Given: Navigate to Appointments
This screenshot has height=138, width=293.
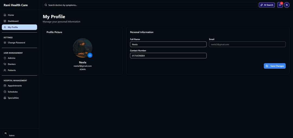Looking at the screenshot, I should (15, 86).
